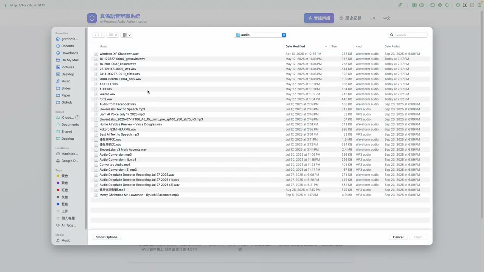The width and height of the screenshot is (484, 272).
Task: Select file 14-208-0037_kokoro.wav
Action: 118,64
